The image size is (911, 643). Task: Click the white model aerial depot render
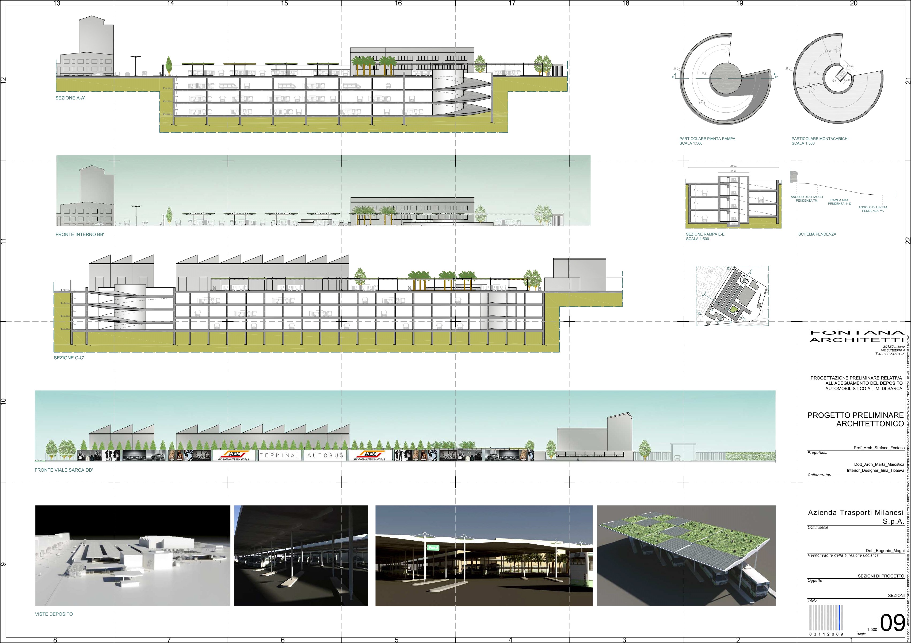(x=132, y=555)
